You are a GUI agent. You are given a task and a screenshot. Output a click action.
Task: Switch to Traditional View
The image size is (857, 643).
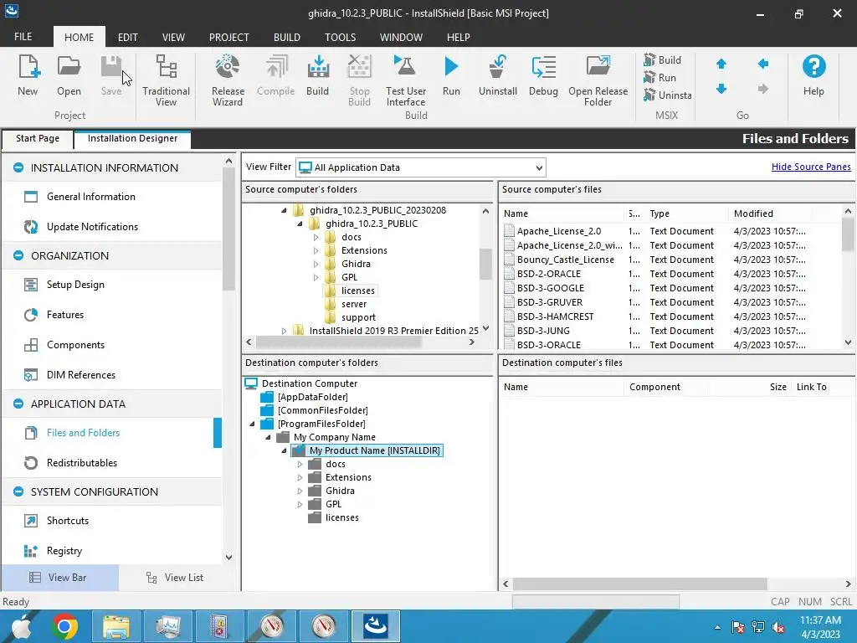click(x=167, y=80)
